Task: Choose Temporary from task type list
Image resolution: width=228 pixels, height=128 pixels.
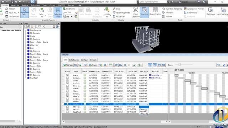Action: [x=144, y=114]
